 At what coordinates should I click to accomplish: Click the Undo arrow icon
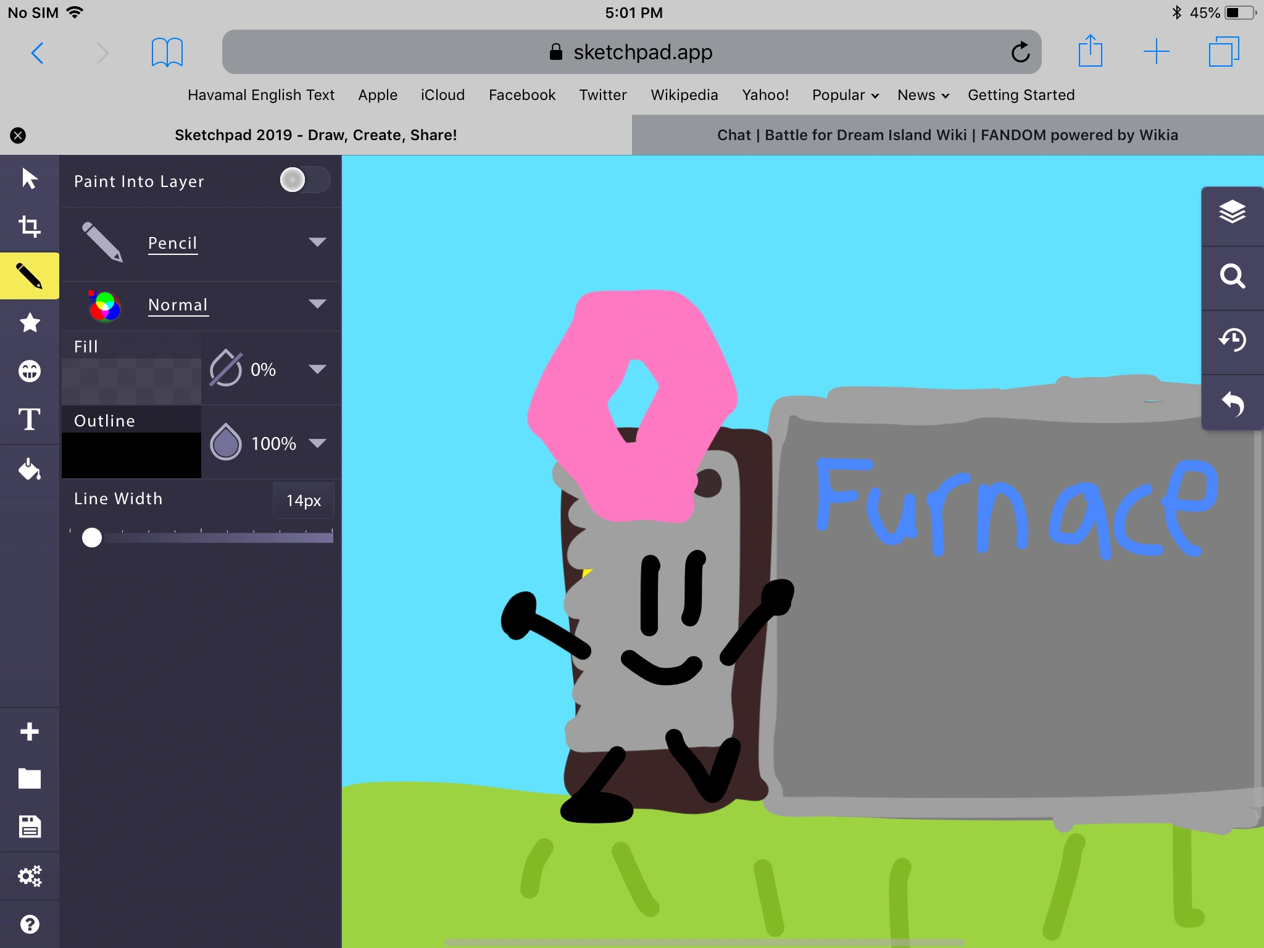(1232, 404)
